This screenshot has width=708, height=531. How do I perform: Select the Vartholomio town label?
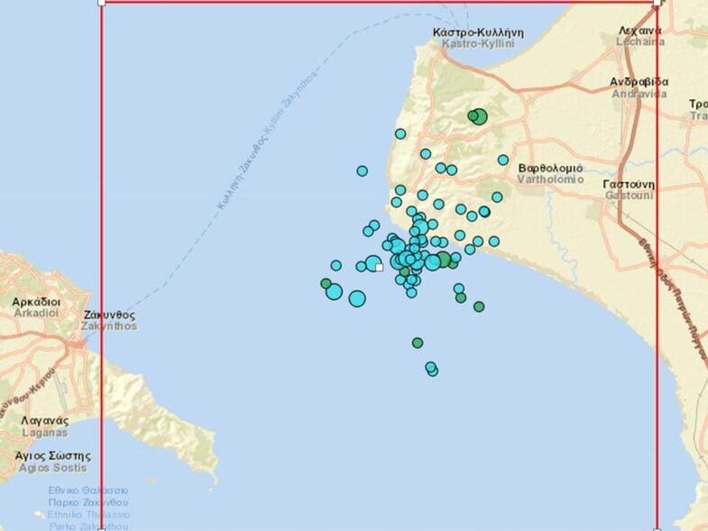[550, 173]
